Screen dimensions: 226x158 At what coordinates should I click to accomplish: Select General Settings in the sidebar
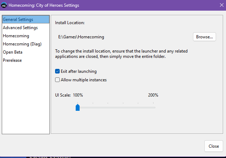tap(18, 20)
